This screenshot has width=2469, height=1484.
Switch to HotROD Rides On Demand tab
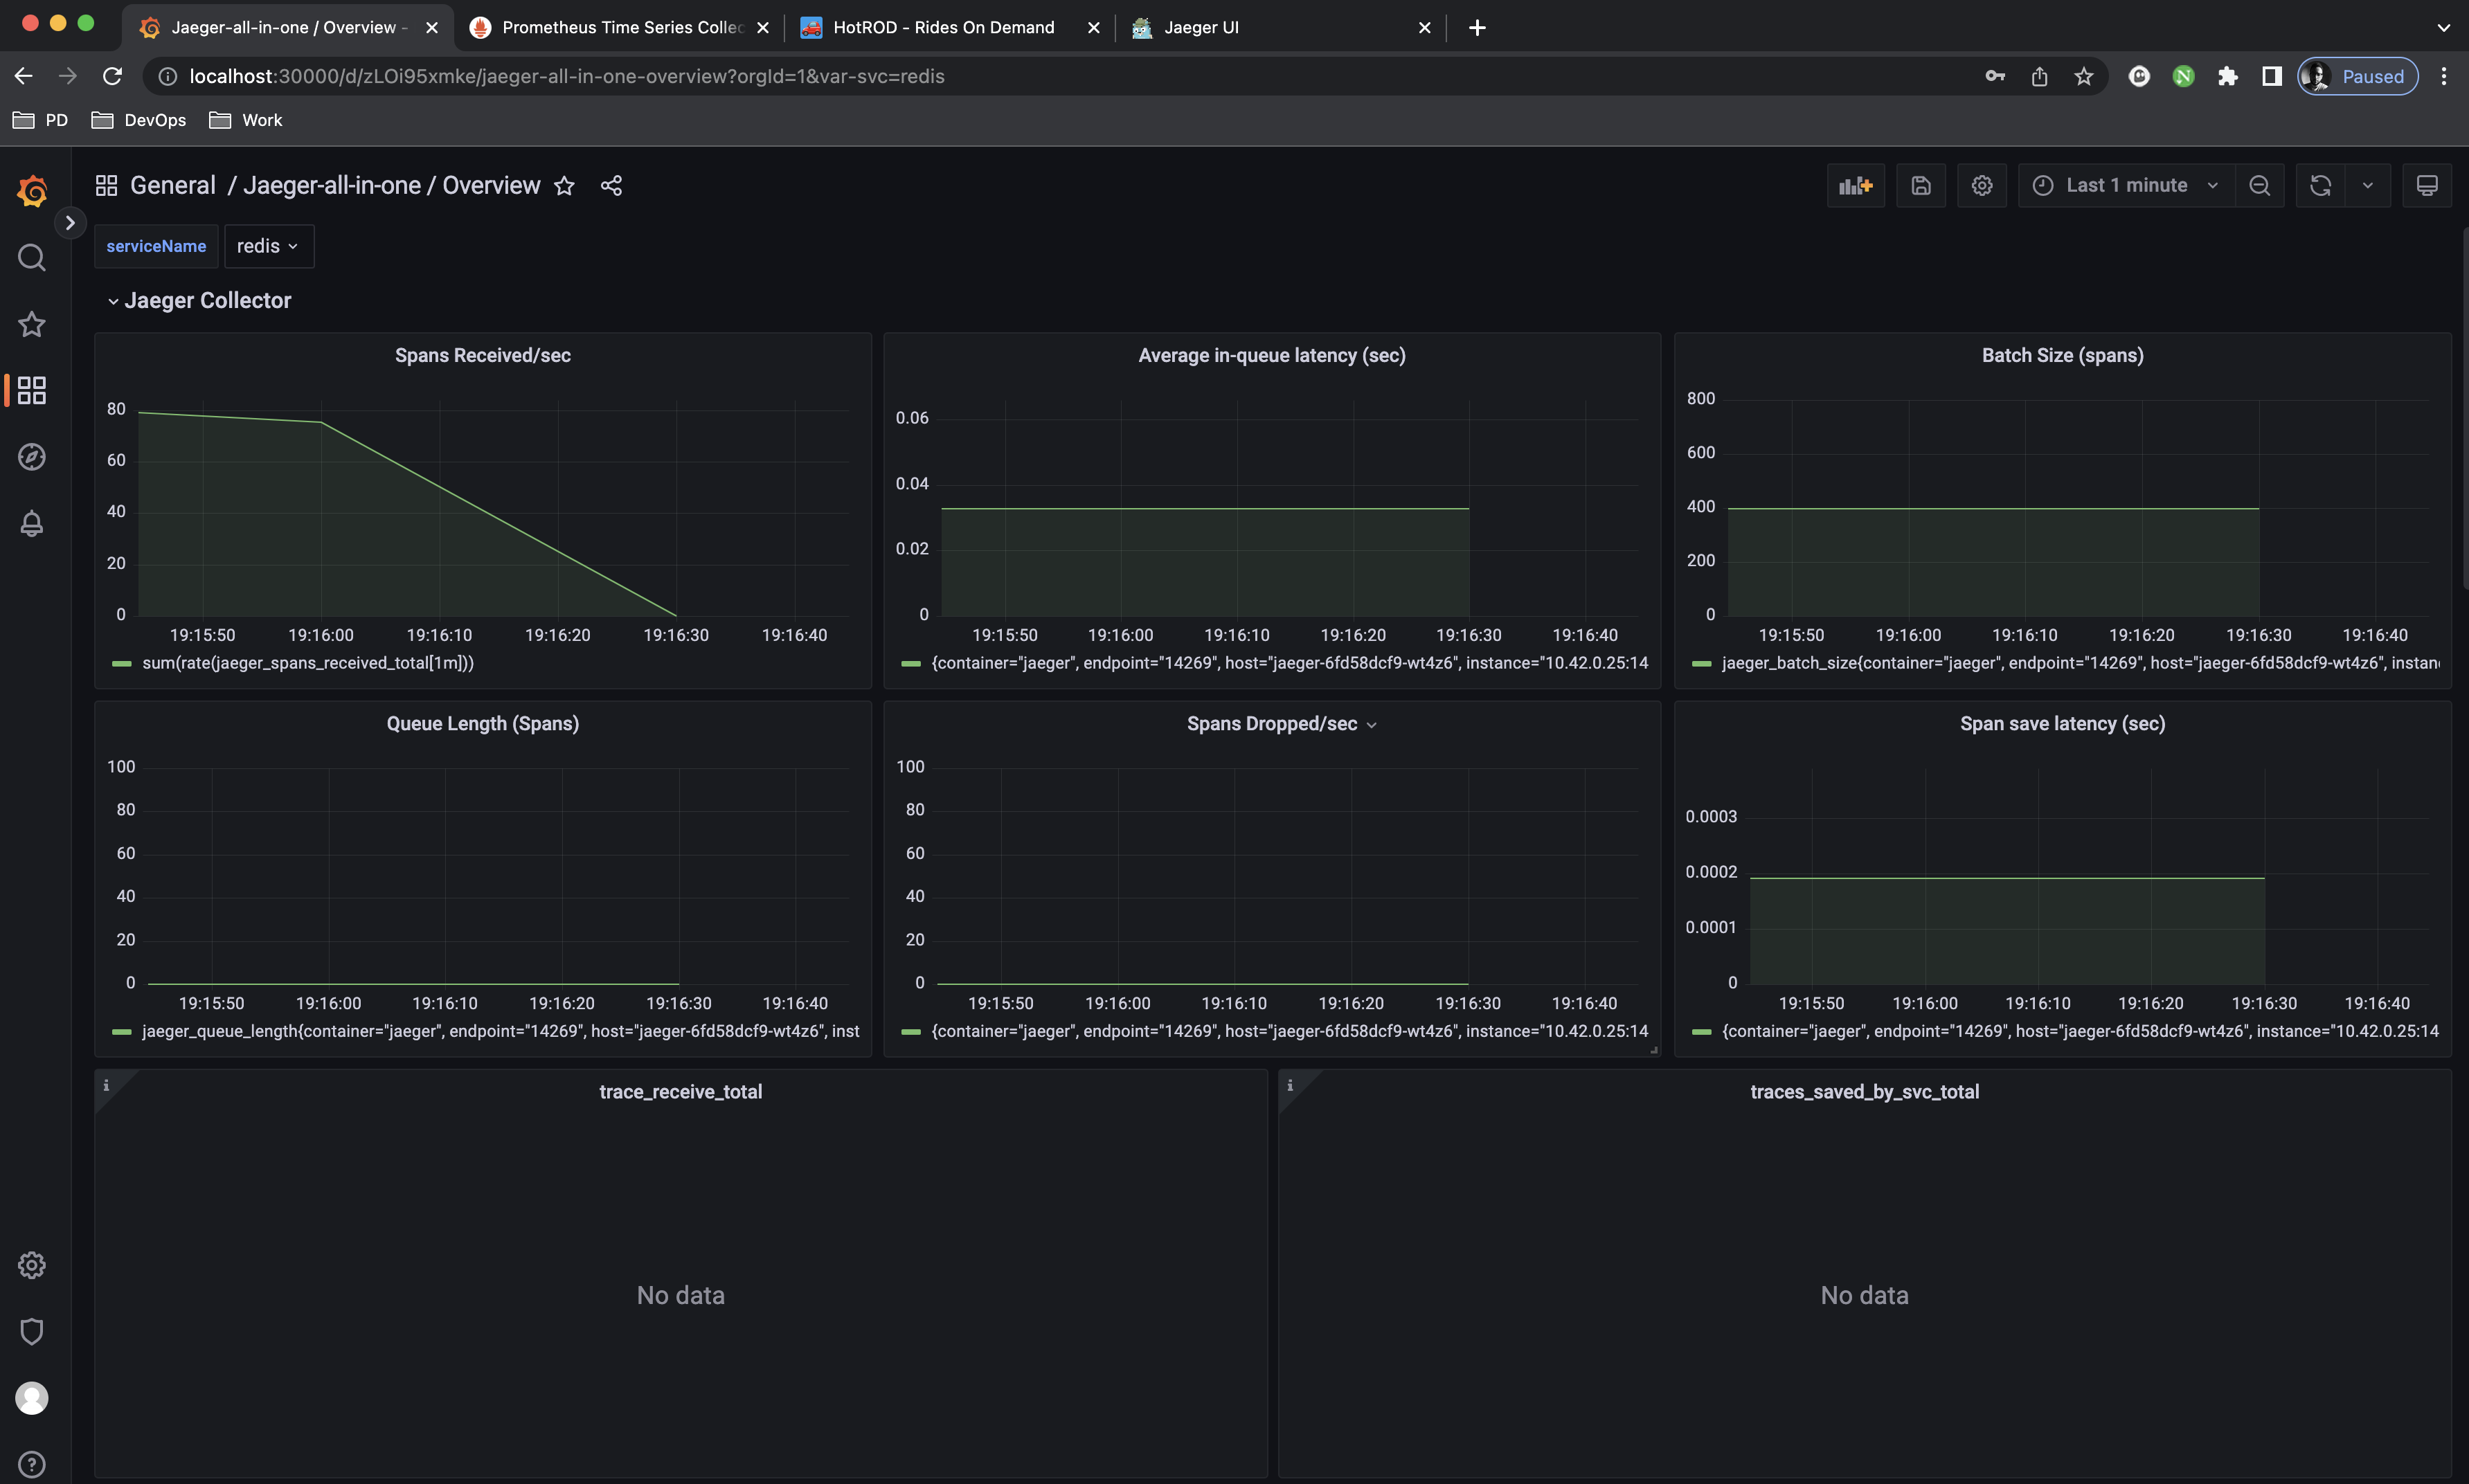942,27
